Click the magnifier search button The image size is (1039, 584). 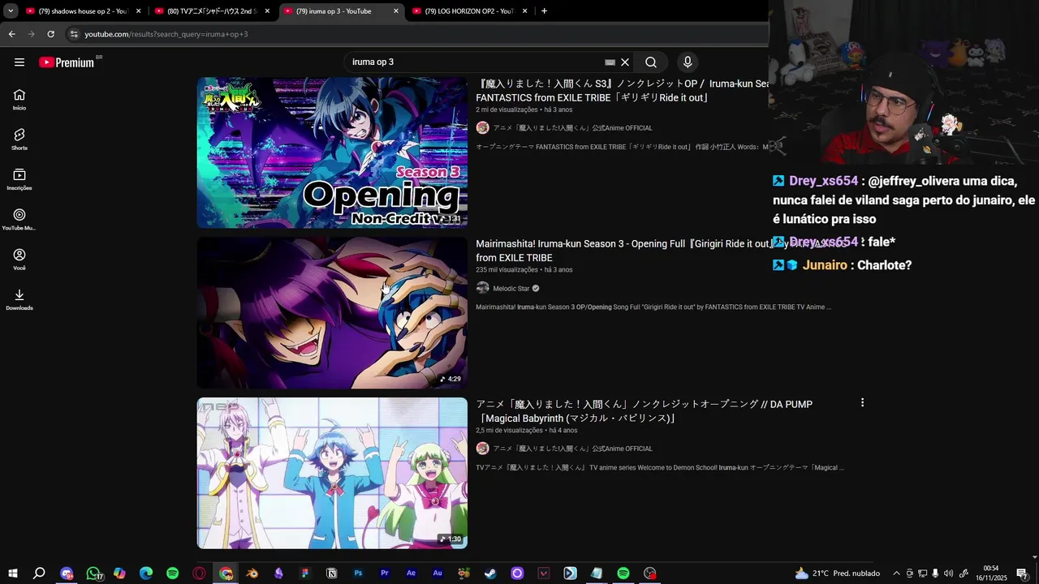tap(651, 62)
